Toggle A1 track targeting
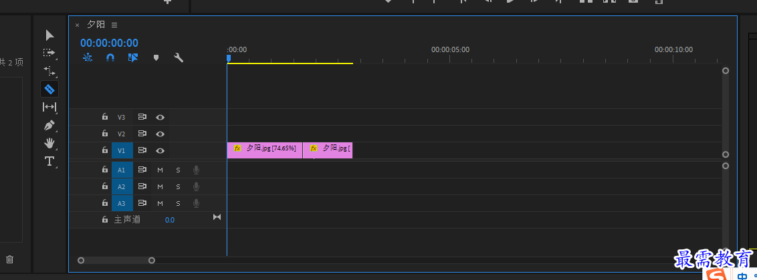The width and height of the screenshot is (757, 280). (122, 170)
